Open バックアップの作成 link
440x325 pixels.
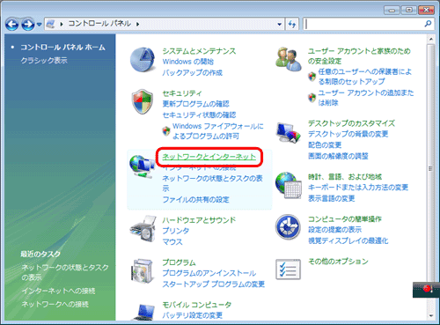click(193, 72)
